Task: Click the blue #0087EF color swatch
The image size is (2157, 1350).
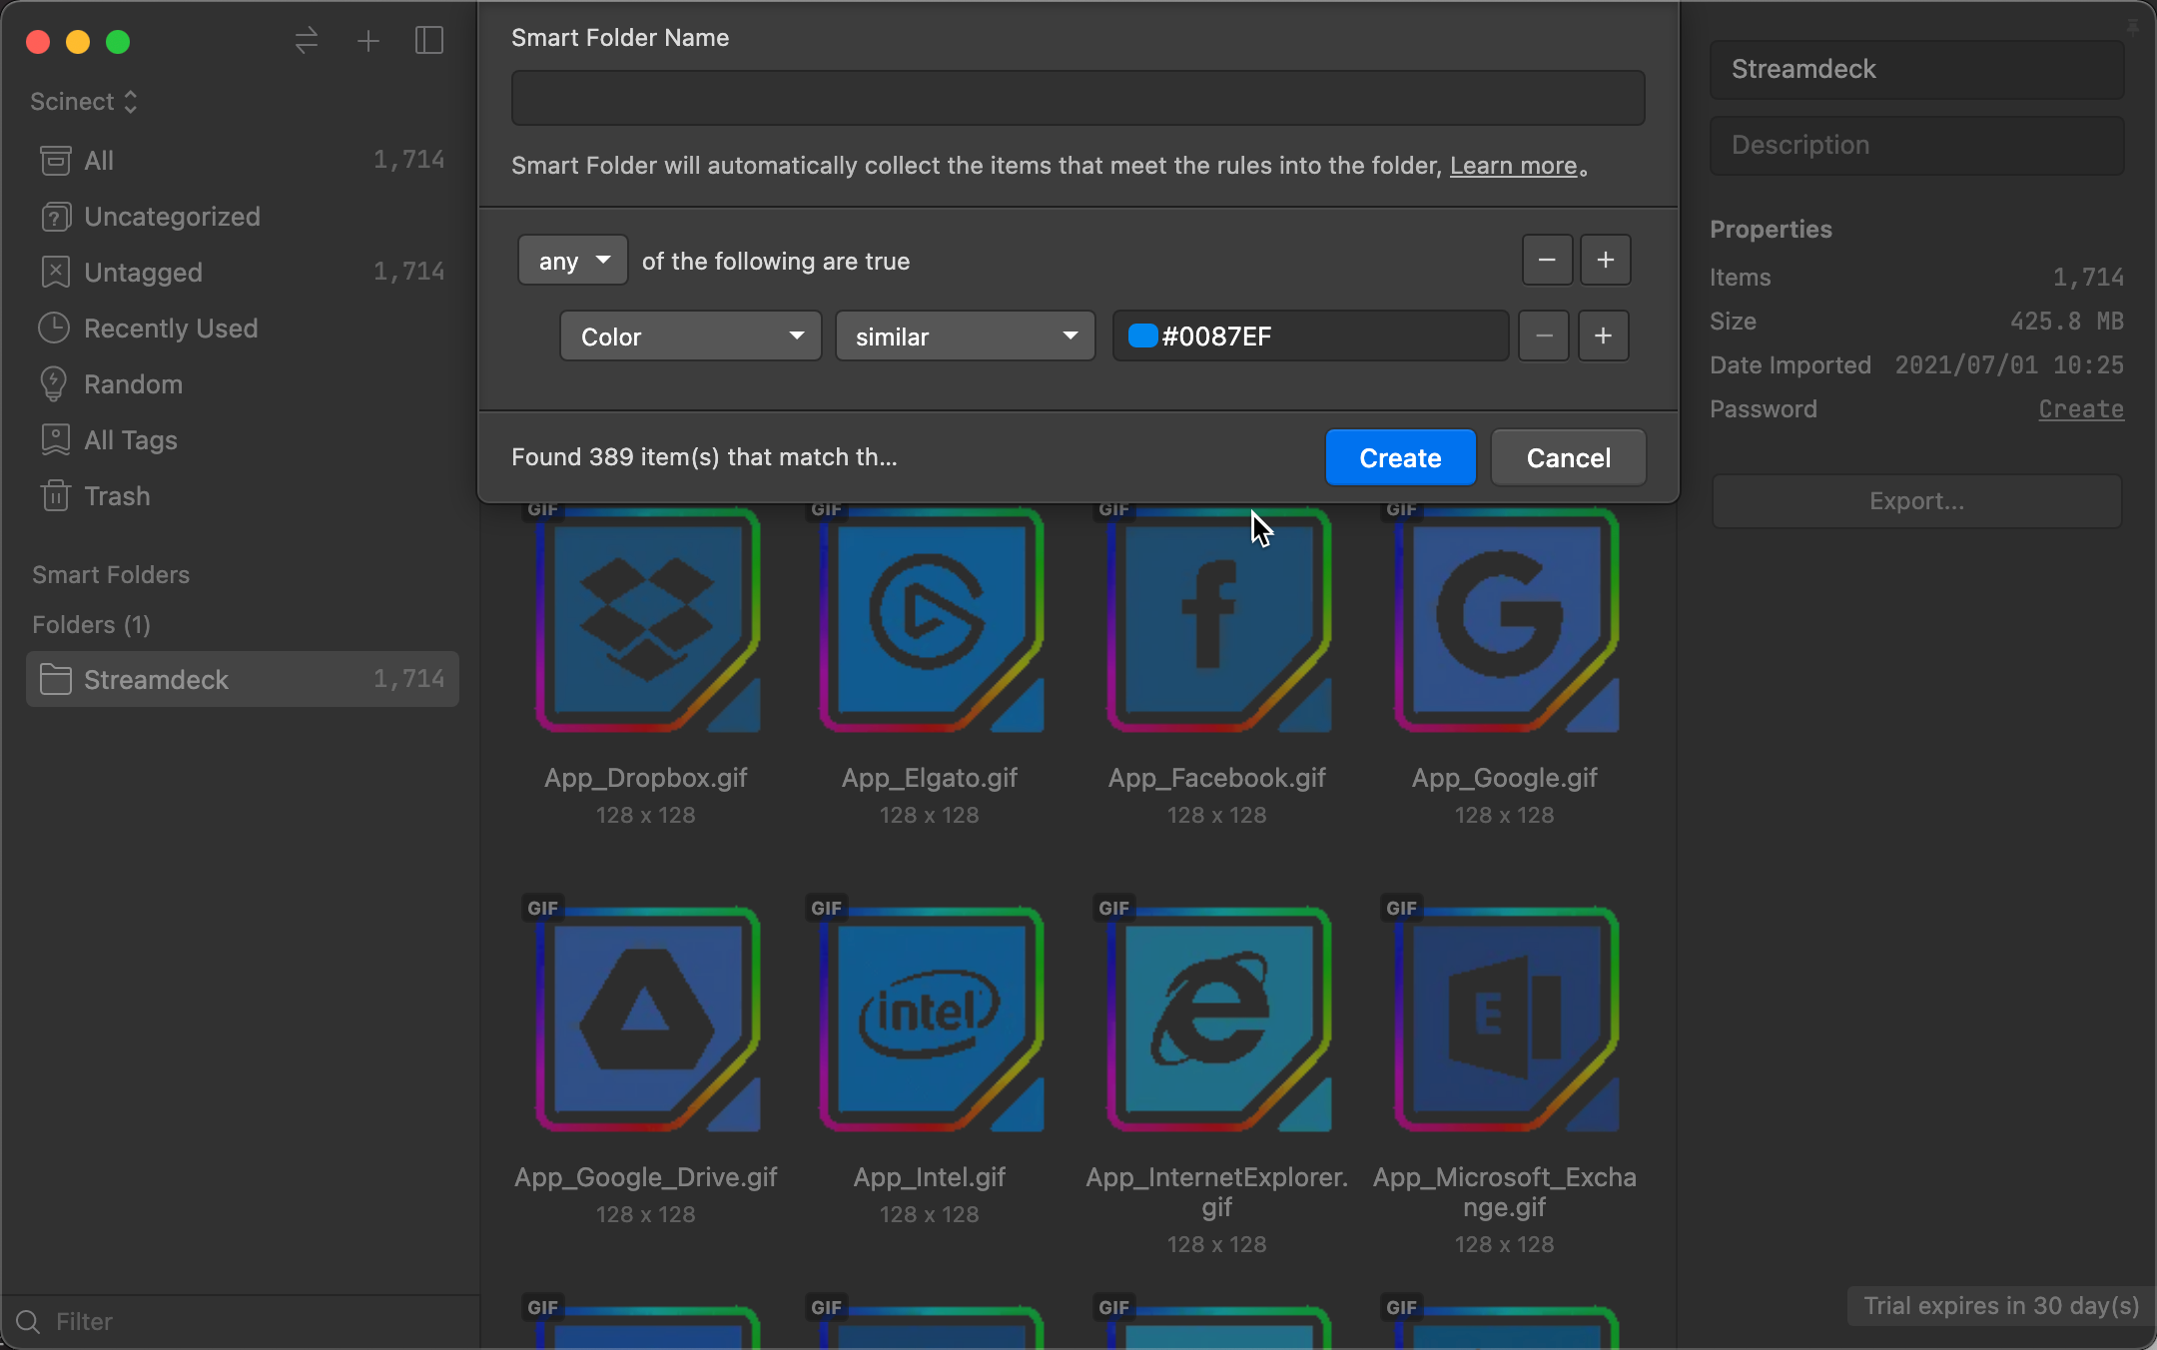Action: tap(1142, 336)
